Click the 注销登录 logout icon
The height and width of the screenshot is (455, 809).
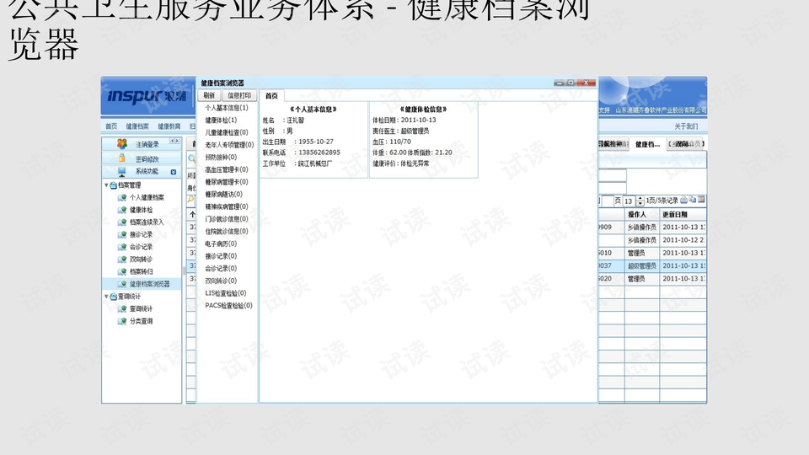click(122, 144)
